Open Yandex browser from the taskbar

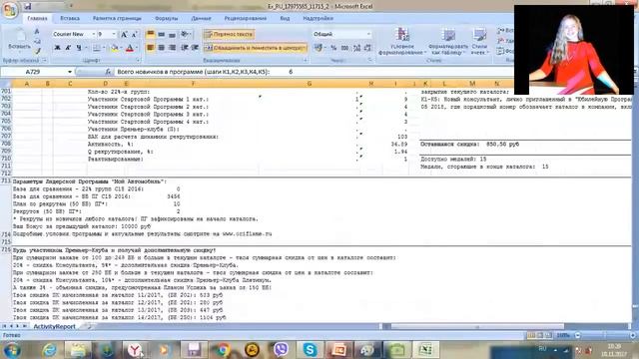(x=135, y=350)
